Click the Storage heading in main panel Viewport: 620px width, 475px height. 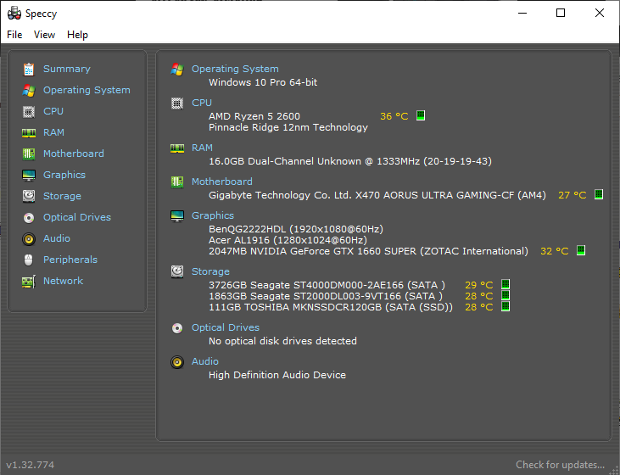[210, 271]
